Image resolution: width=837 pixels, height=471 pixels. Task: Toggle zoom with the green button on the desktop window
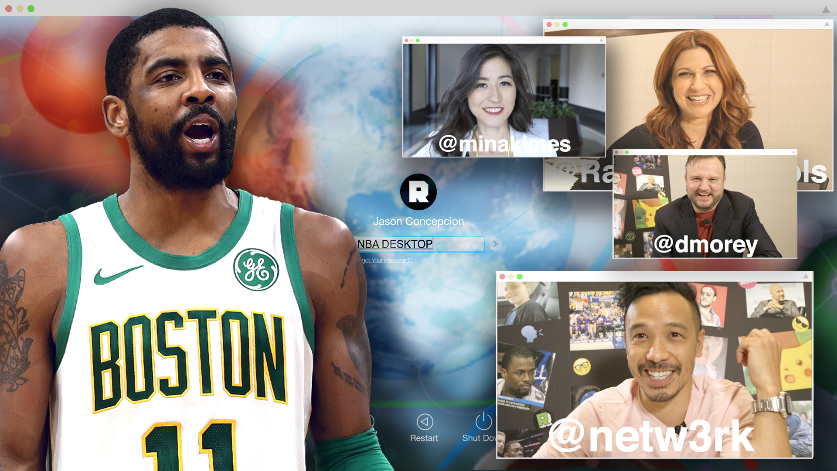pos(31,8)
